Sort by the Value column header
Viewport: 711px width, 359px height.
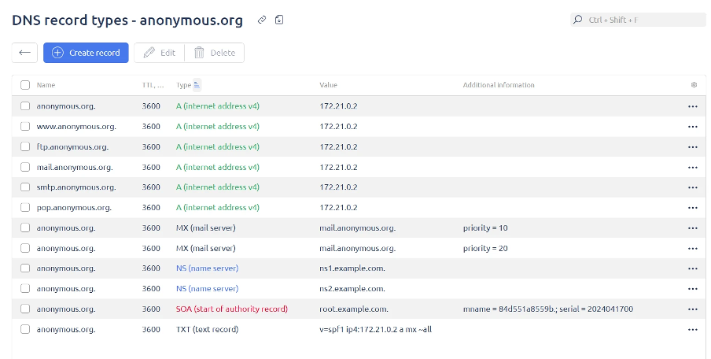[x=328, y=85]
